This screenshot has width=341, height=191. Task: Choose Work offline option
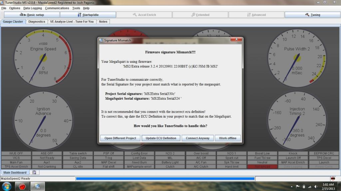click(x=227, y=138)
